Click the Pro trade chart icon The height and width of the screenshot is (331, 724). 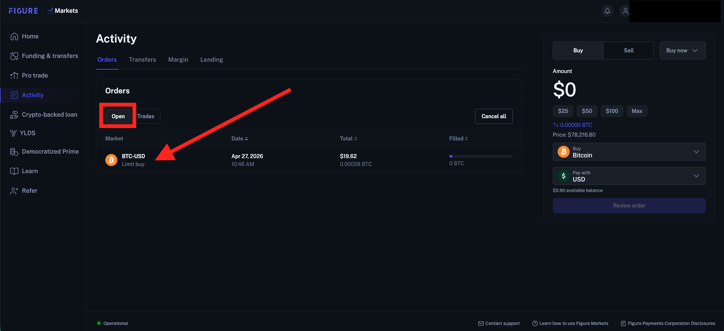(x=14, y=76)
